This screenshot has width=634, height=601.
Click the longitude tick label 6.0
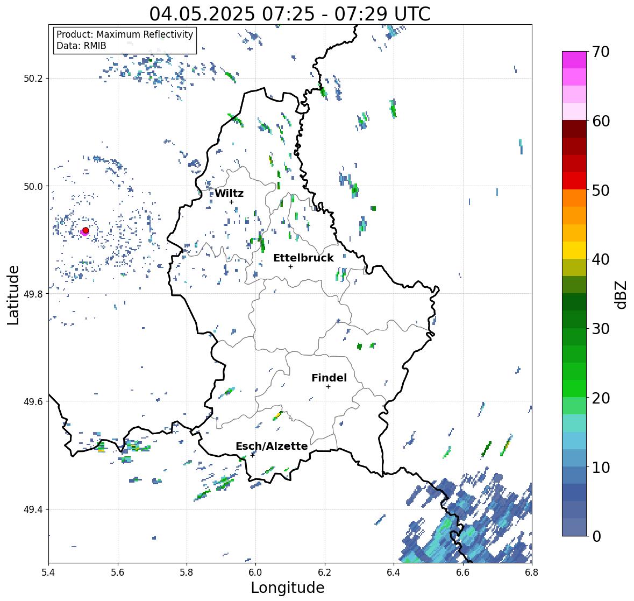click(255, 572)
